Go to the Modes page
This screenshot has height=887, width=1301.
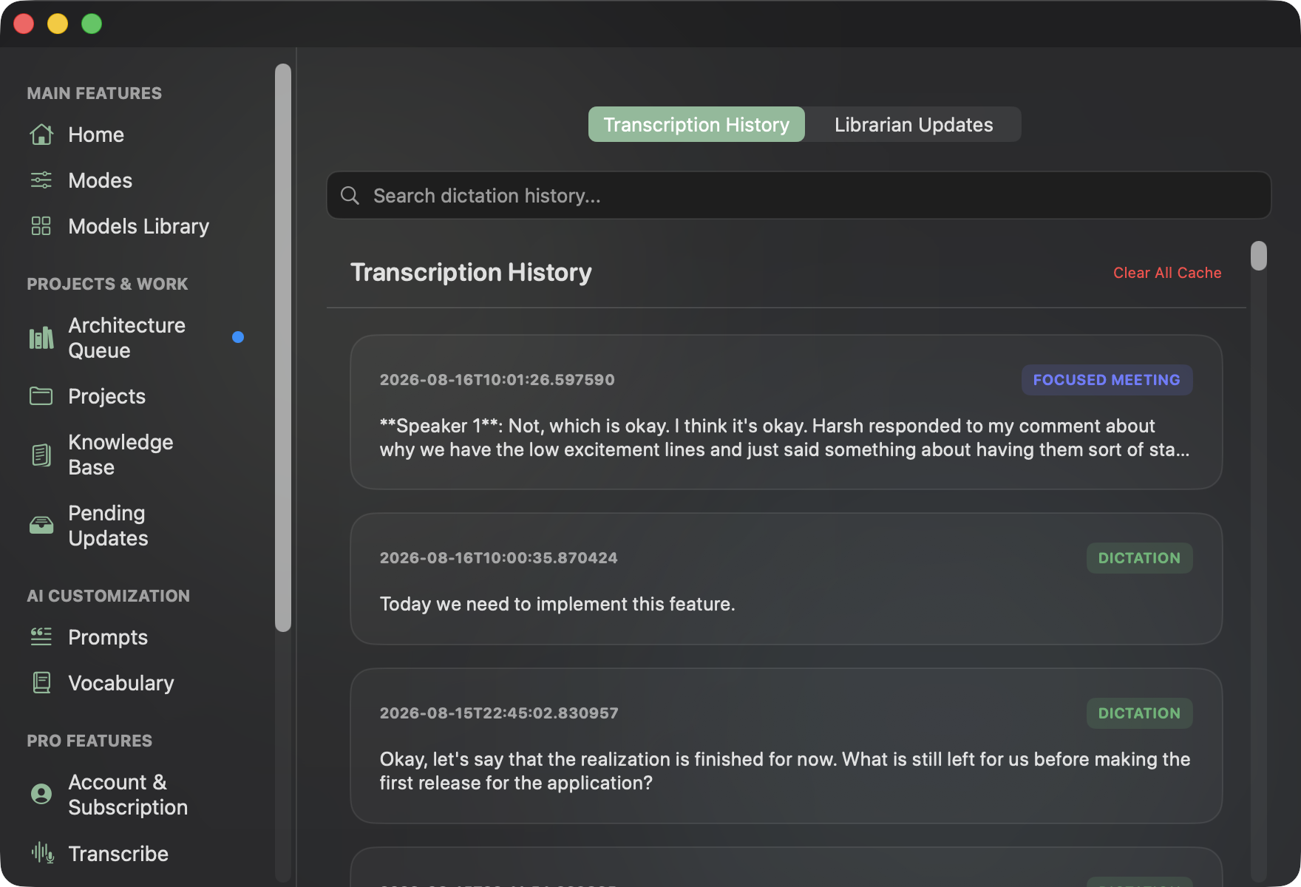100,180
